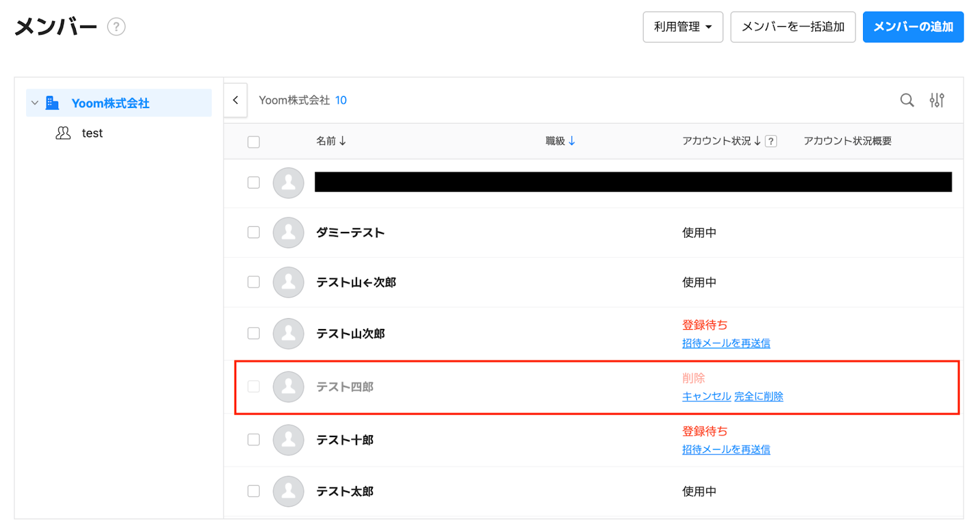Select the テスト山次郎 row checkbox
The width and height of the screenshot is (971, 528).
pyautogui.click(x=254, y=333)
